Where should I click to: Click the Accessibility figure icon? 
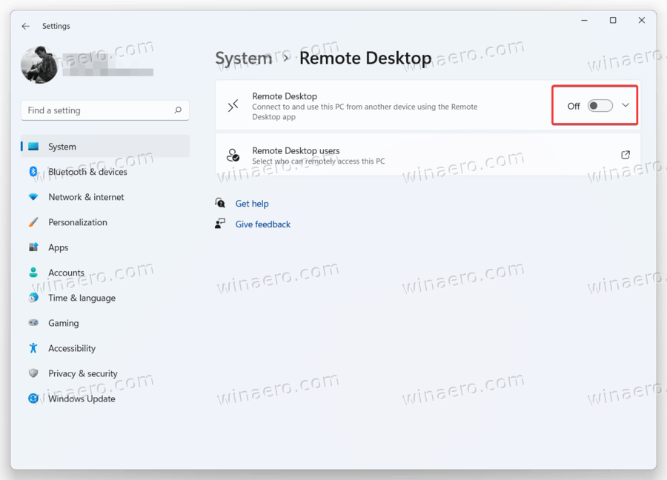tap(33, 348)
